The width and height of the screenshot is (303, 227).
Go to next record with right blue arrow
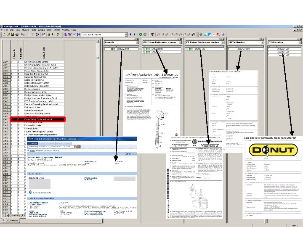point(135,34)
